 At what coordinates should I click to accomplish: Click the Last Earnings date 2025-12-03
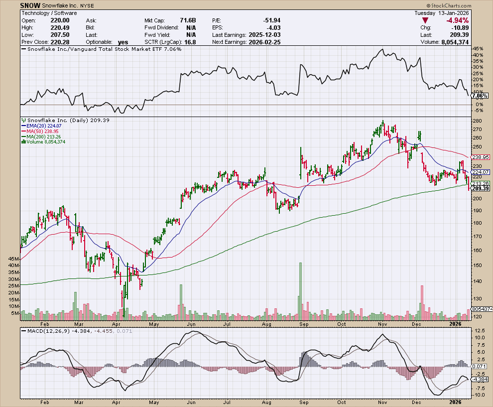tap(264, 35)
